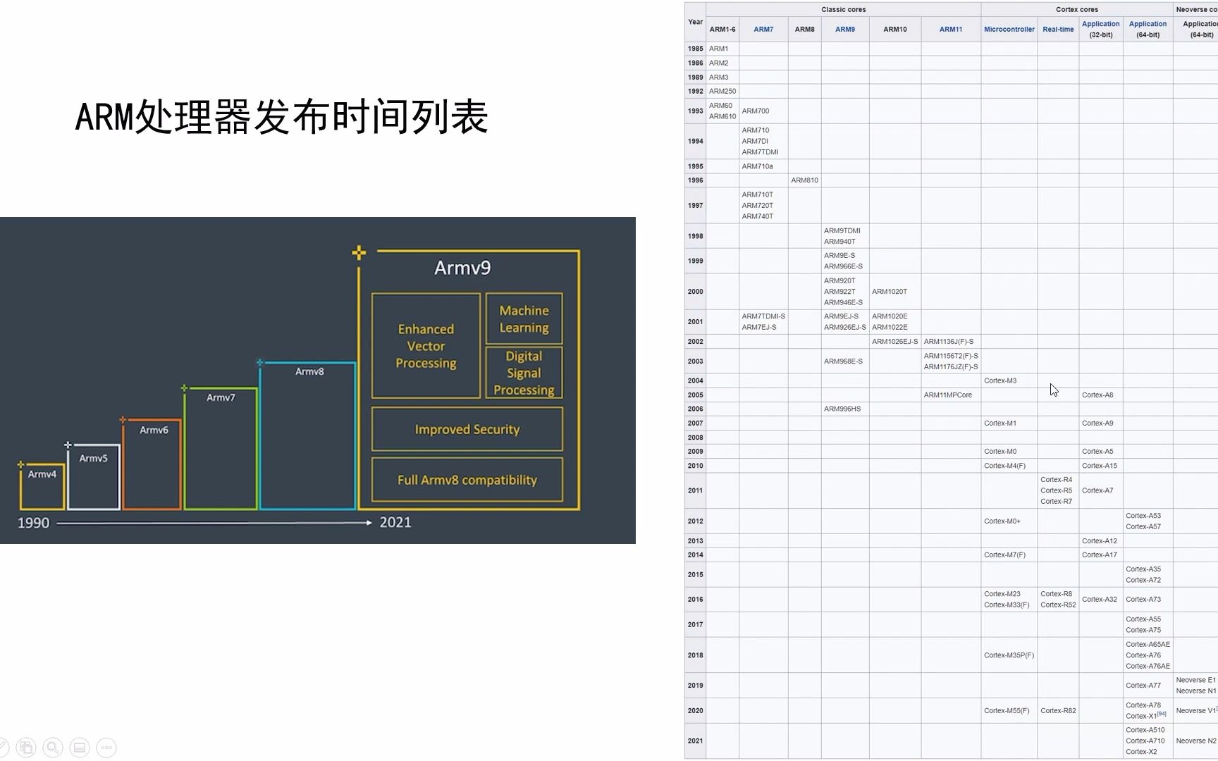Screen dimensions: 1218x761
Task: Open more slideshow options ellipsis icon
Action: 106,748
